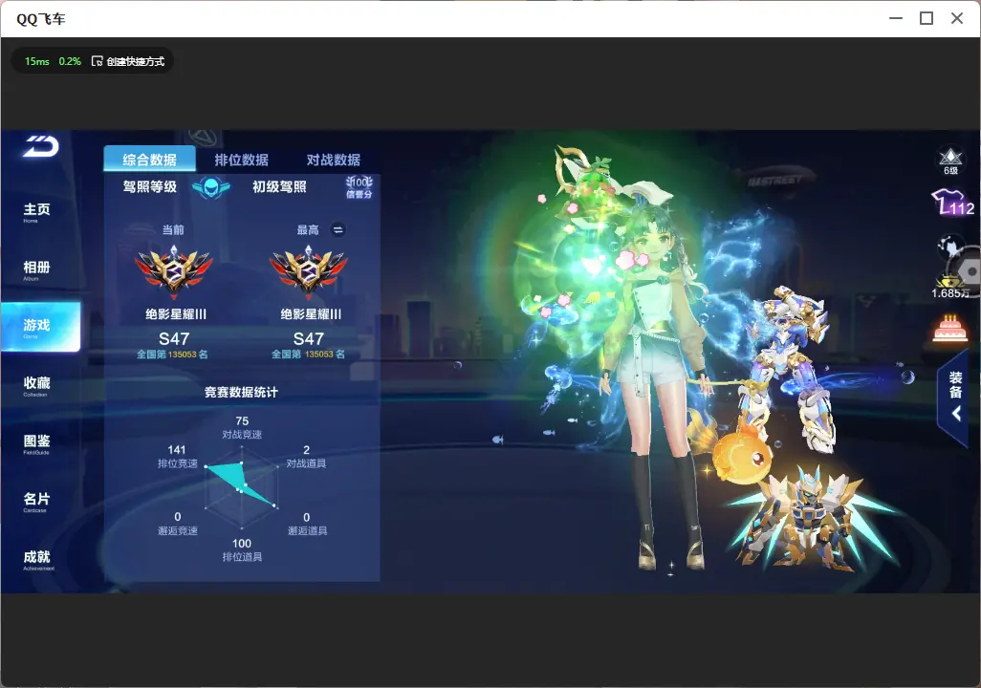Click the 100 信誉分 credit score icon

[x=360, y=186]
